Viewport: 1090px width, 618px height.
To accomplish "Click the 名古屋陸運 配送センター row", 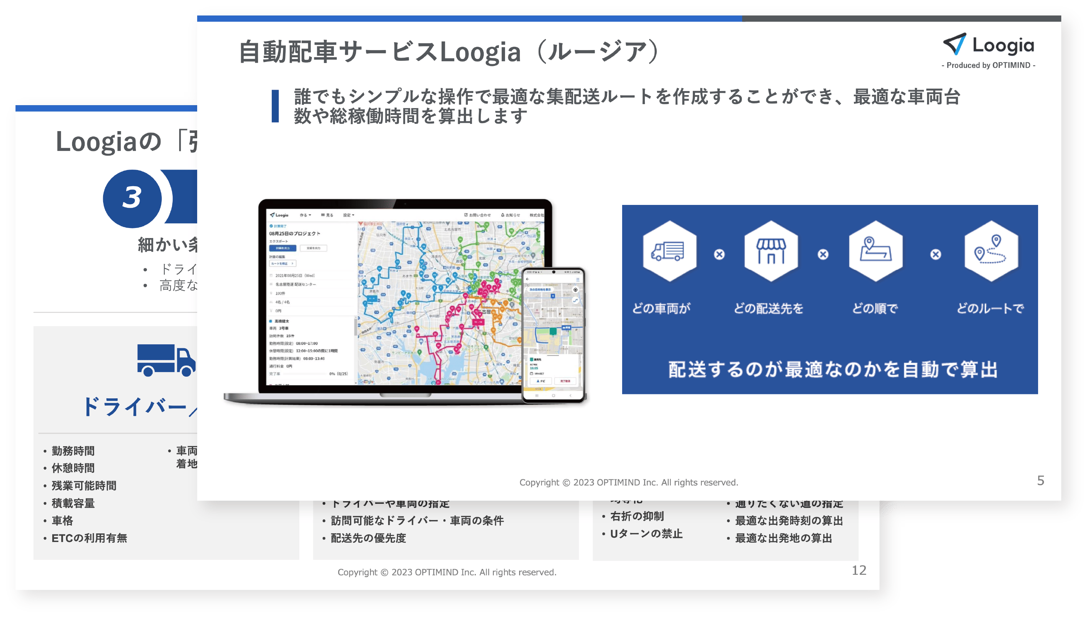I will click(296, 285).
